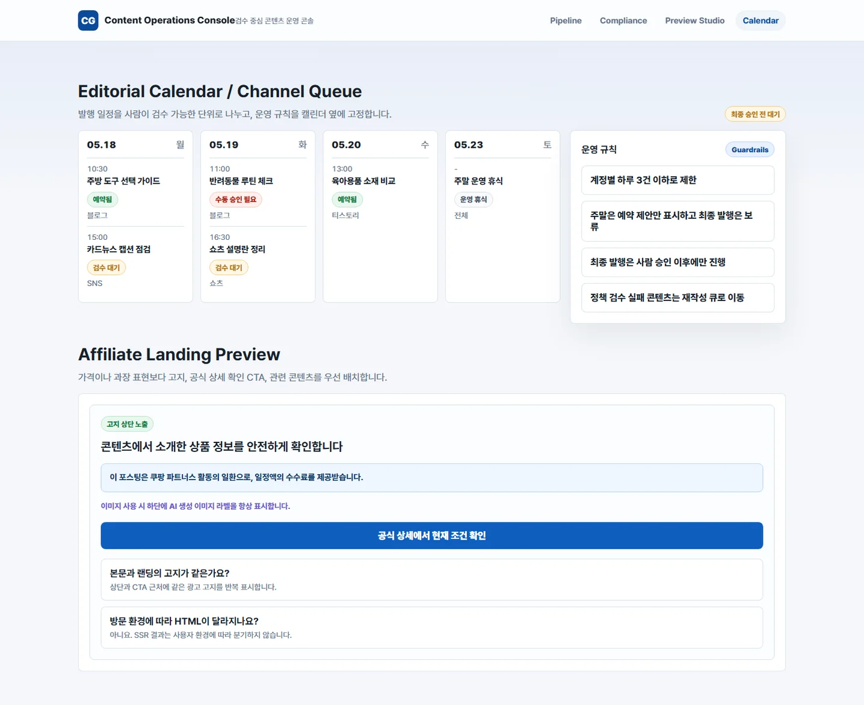The width and height of the screenshot is (864, 705).
Task: Click the 16:30 time label
Action: [x=220, y=237]
